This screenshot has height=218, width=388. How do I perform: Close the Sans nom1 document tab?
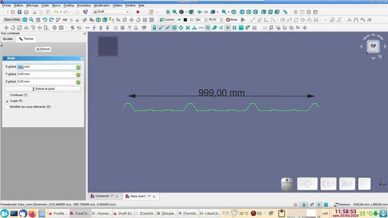coord(154,196)
